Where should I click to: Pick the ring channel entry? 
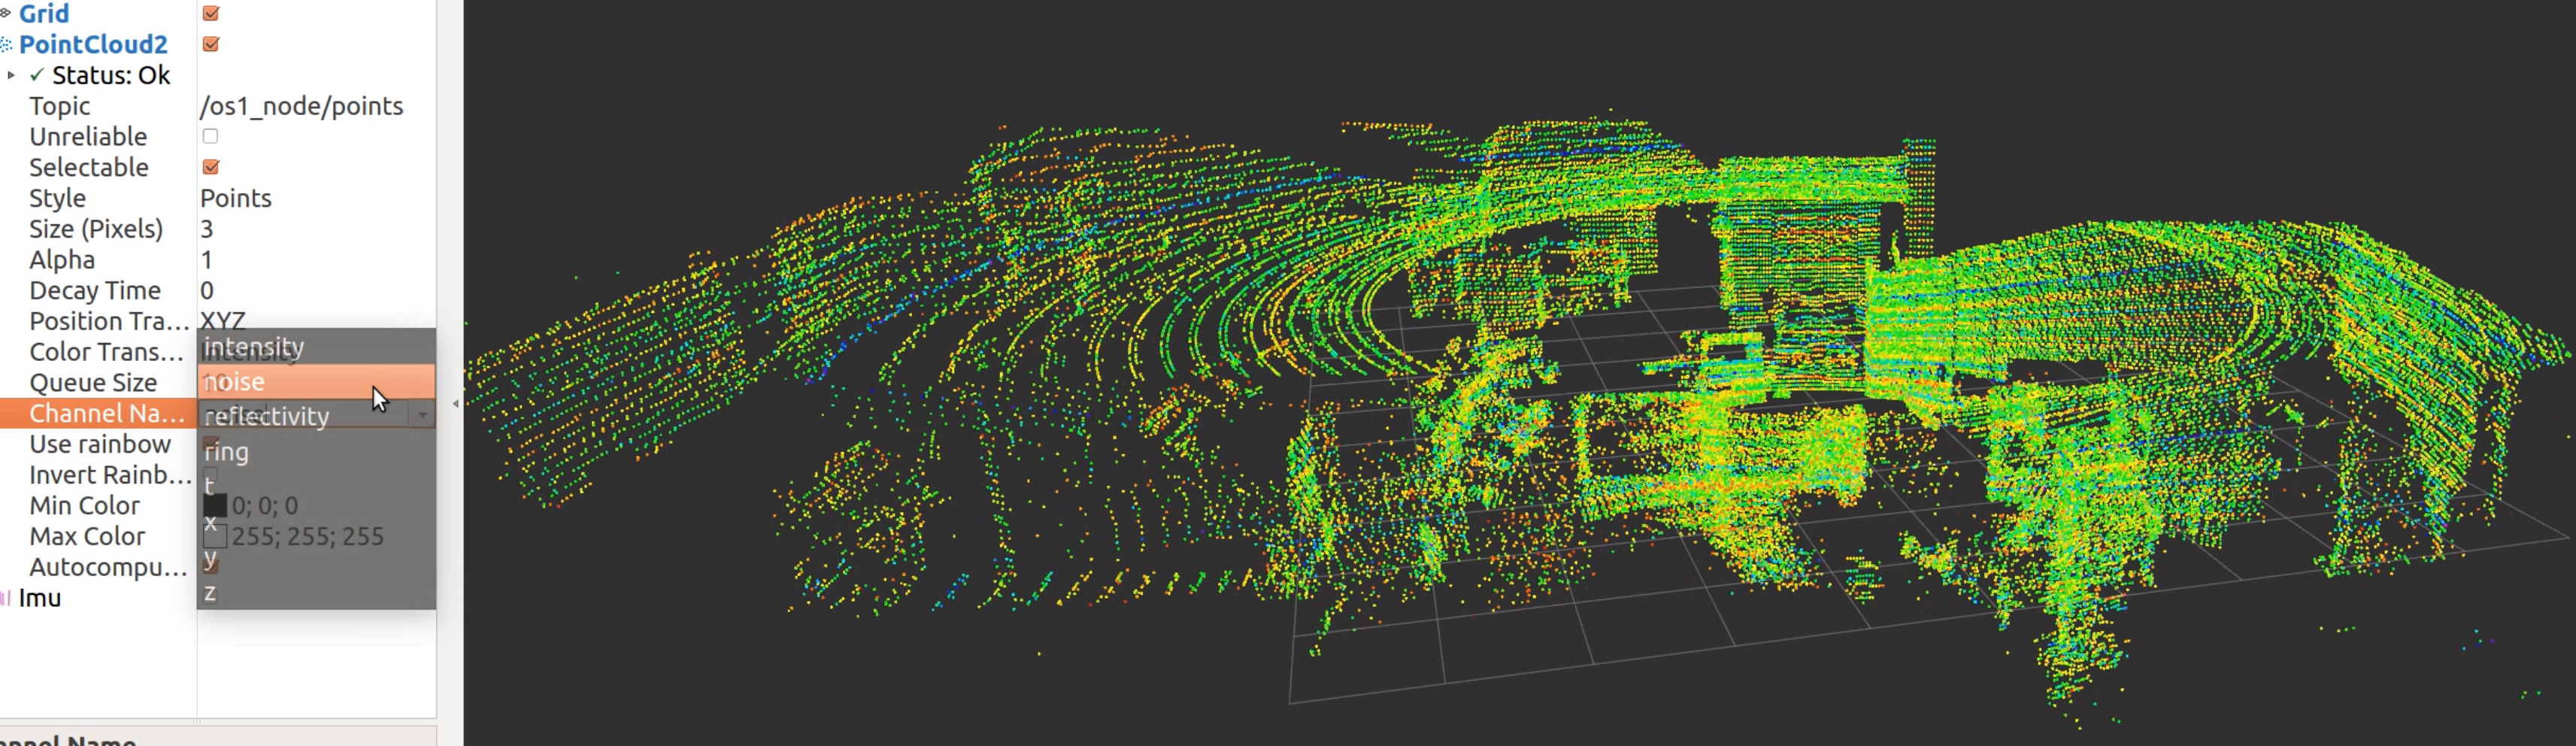tap(226, 451)
